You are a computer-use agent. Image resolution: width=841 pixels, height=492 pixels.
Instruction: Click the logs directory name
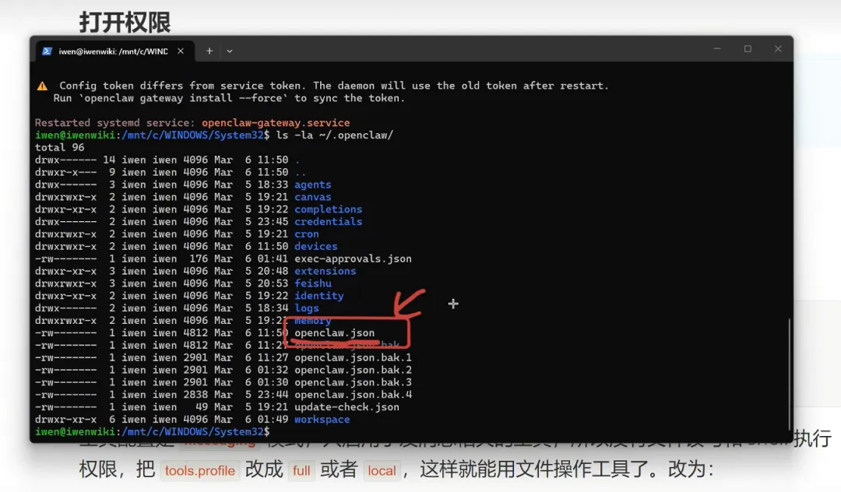tap(306, 307)
